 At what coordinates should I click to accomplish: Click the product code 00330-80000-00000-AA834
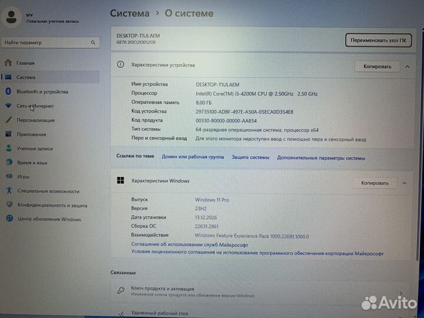pyautogui.click(x=226, y=121)
